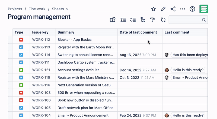Open the Projects breadcrumb link

[15, 9]
